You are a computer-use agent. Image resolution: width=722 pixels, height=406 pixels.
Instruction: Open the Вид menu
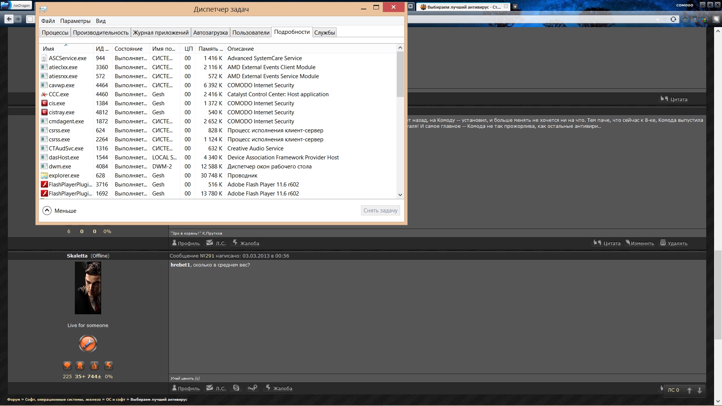[100, 21]
